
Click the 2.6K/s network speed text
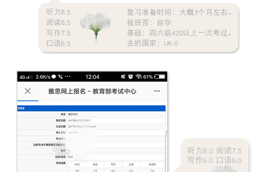pos(43,77)
